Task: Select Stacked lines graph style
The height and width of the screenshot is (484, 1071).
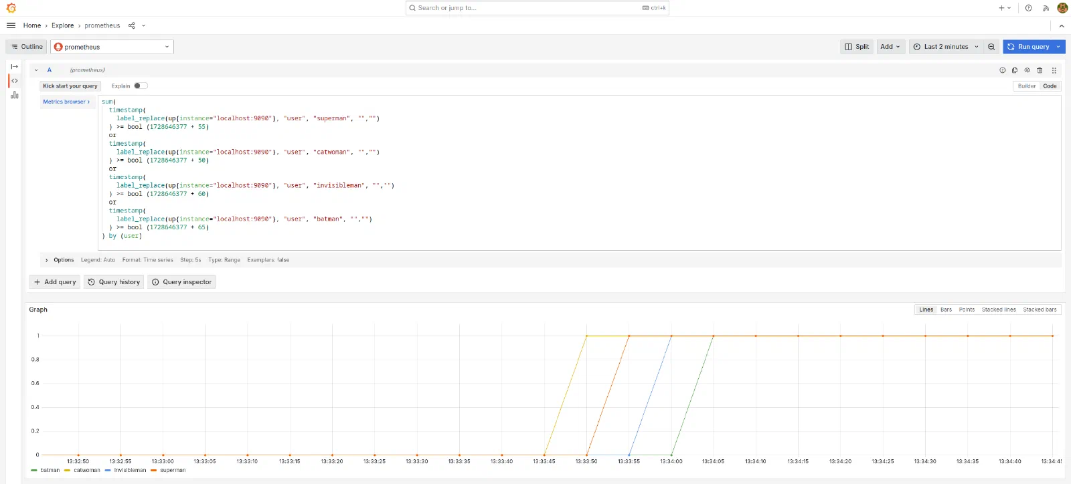Action: pyautogui.click(x=999, y=310)
